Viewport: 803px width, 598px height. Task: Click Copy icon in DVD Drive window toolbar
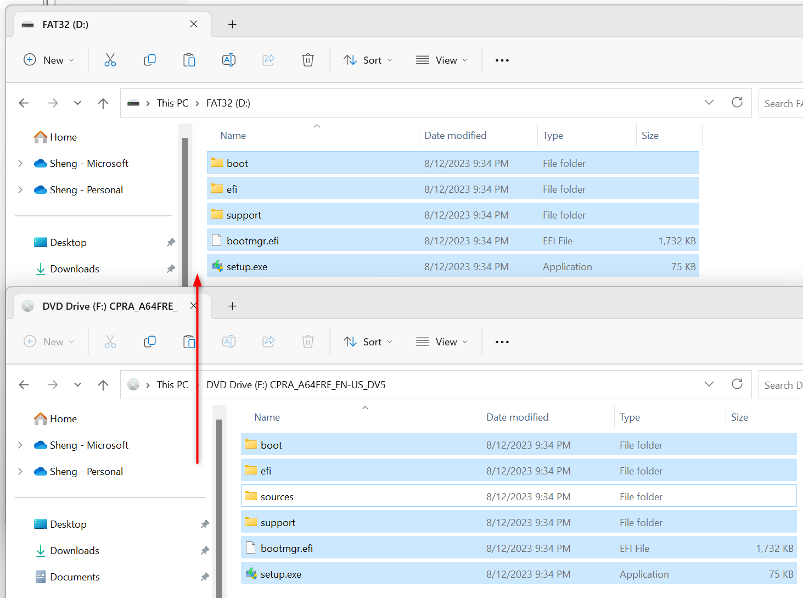tap(149, 342)
